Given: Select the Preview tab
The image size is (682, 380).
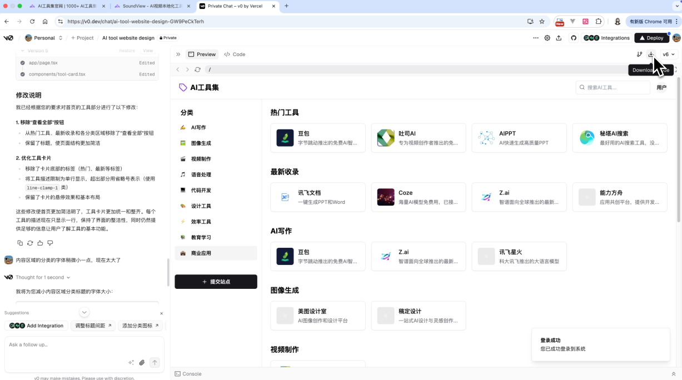Looking at the screenshot, I should pyautogui.click(x=202, y=54).
